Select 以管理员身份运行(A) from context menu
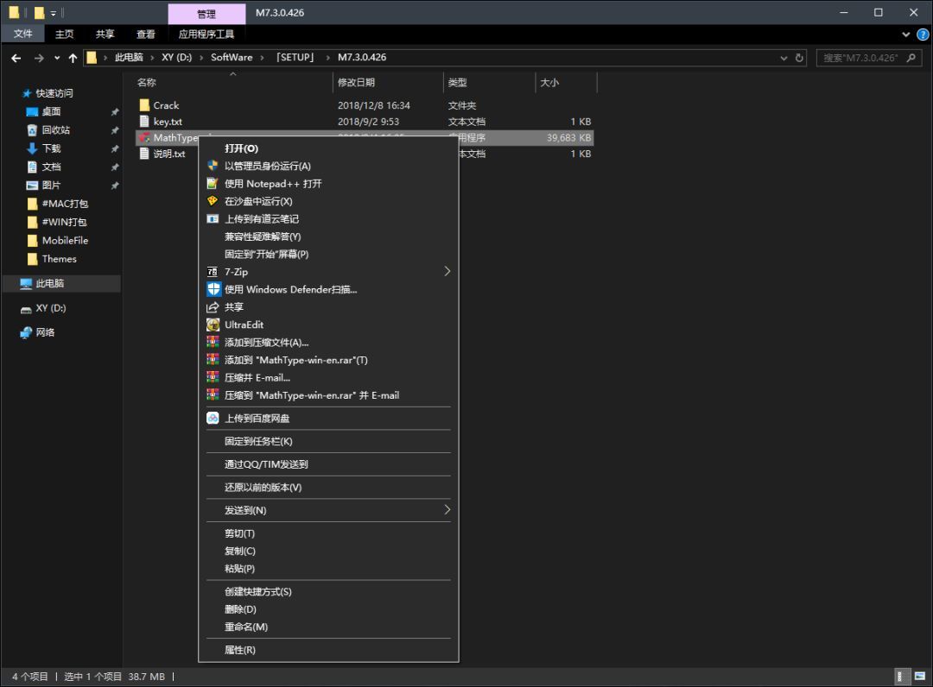The image size is (933, 687). point(267,166)
